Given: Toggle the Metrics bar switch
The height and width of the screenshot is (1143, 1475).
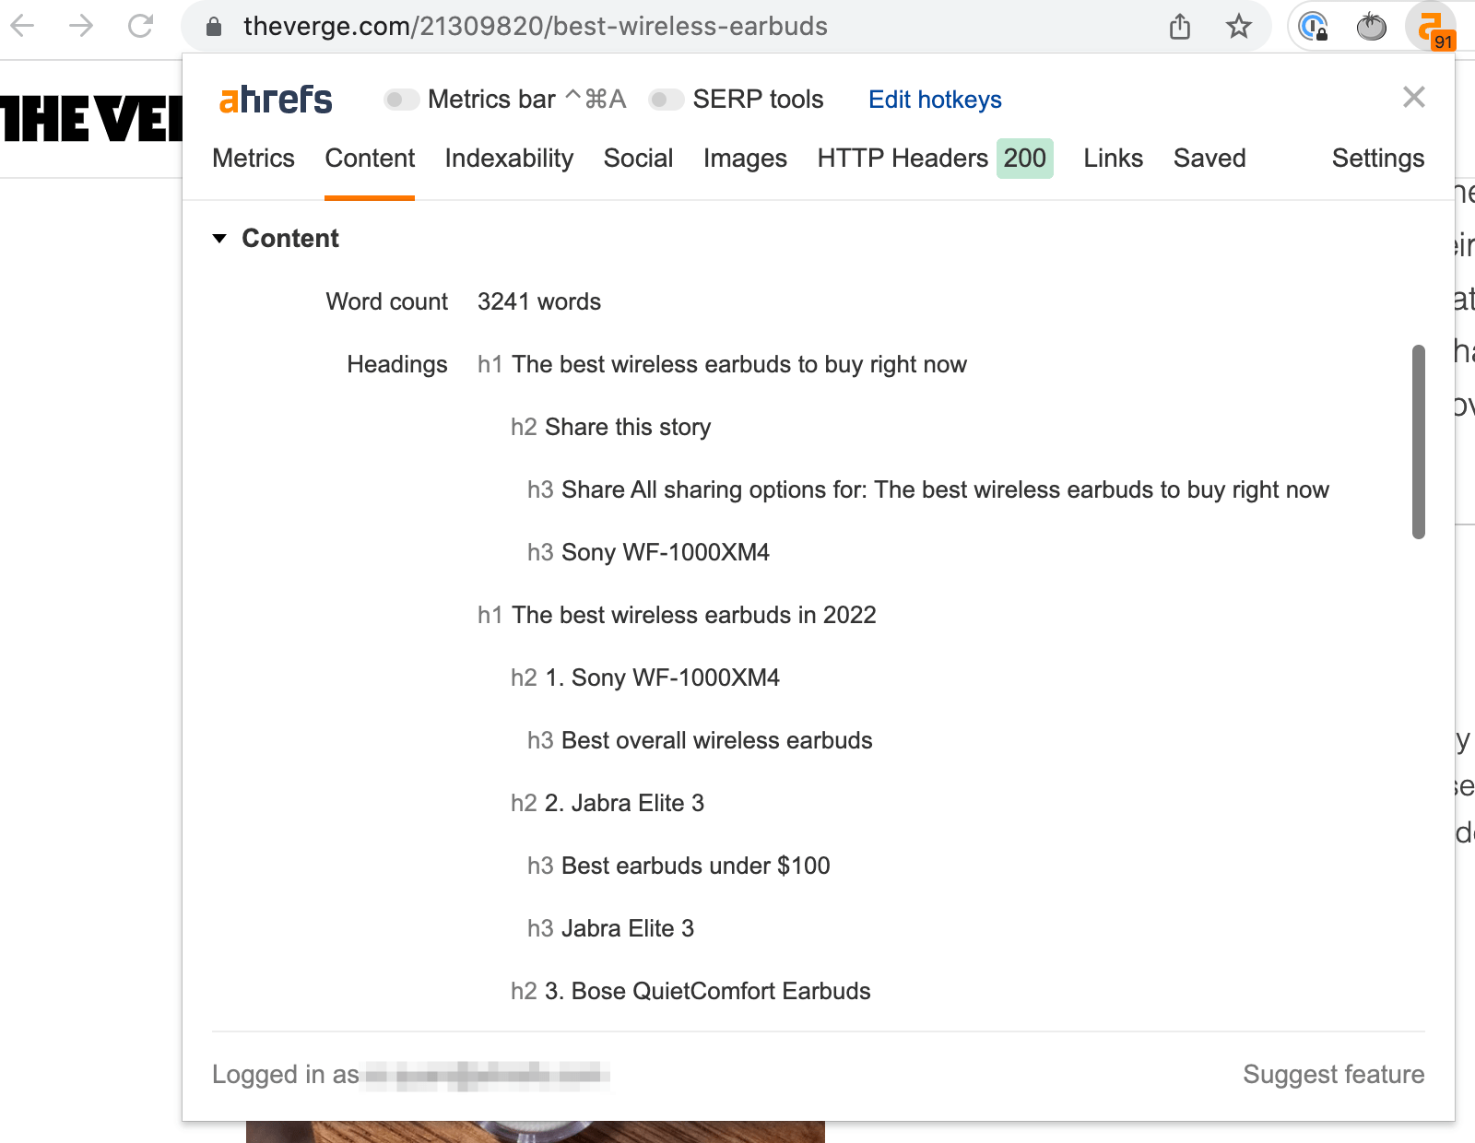Looking at the screenshot, I should (x=401, y=99).
